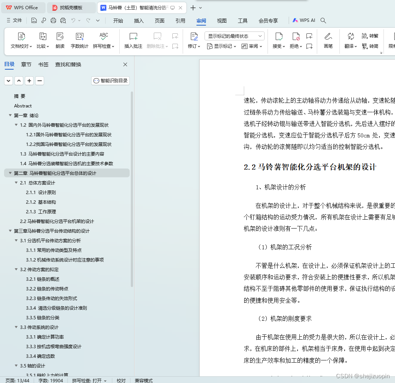Click the move up outline arrow button
Screen dimensions: 395x383
pyautogui.click(x=19, y=81)
